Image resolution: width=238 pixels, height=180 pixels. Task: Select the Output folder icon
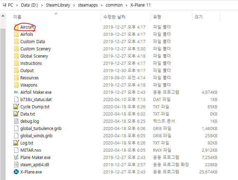pos(16,71)
